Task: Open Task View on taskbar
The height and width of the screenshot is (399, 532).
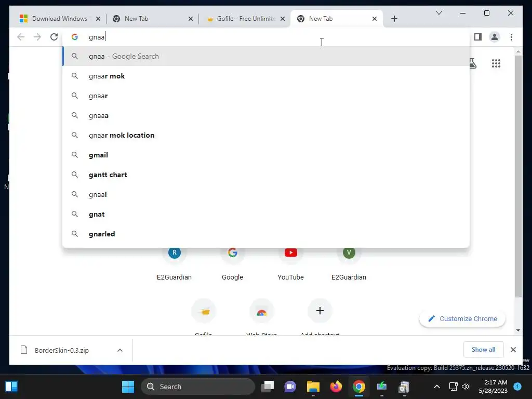Action: pos(268,387)
